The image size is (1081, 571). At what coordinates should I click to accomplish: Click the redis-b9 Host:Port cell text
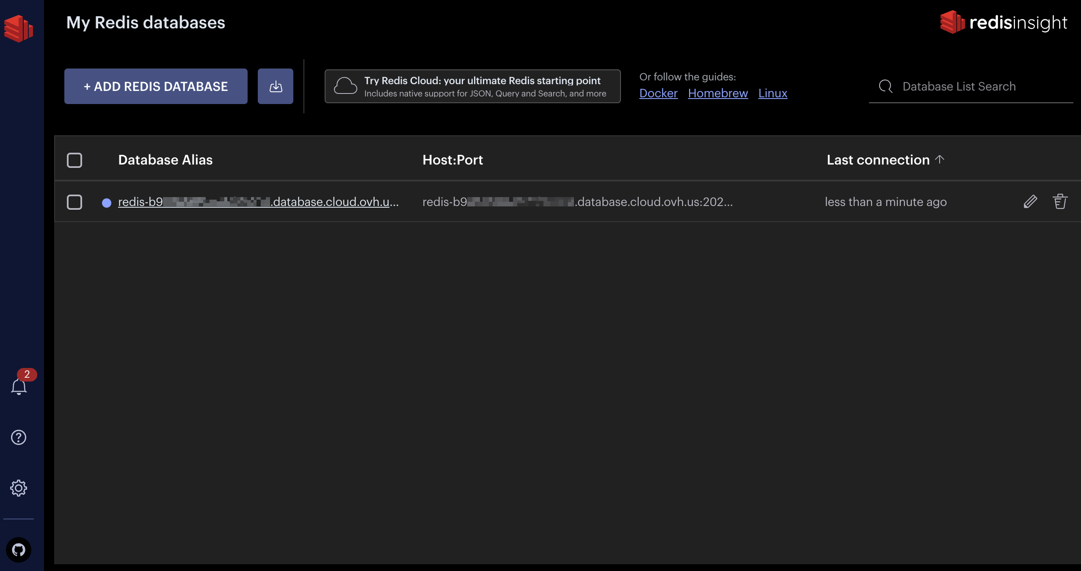click(x=577, y=202)
